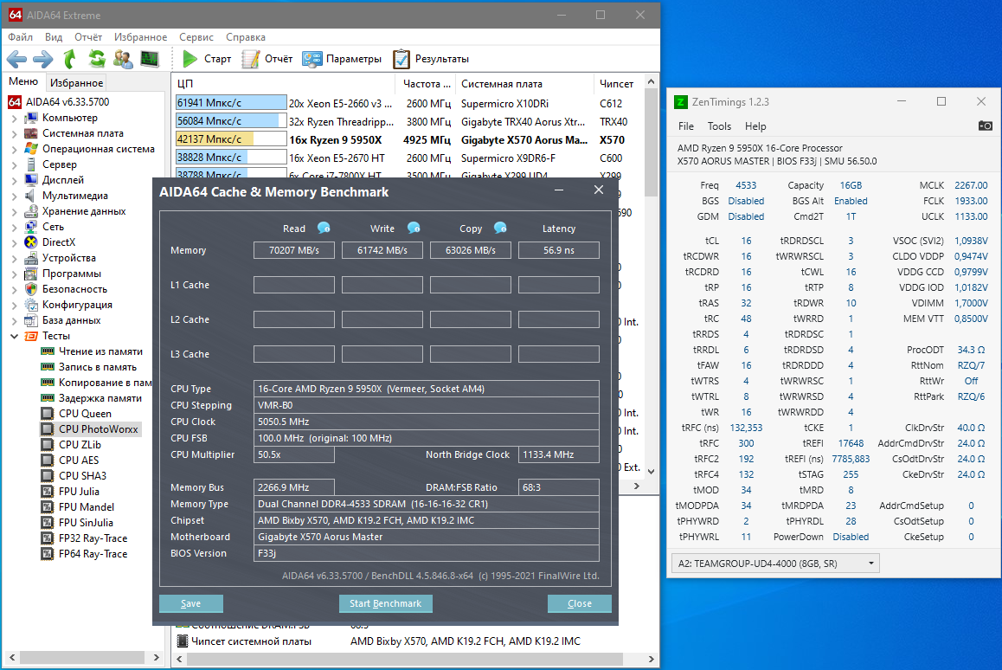Select CPU PhotoWorxx test
The image size is (1002, 670).
99,429
